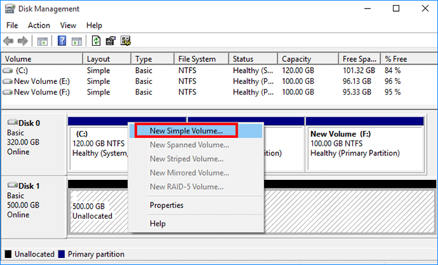Click the Forward arrow toolbar icon
438x265 pixels.
[23, 41]
